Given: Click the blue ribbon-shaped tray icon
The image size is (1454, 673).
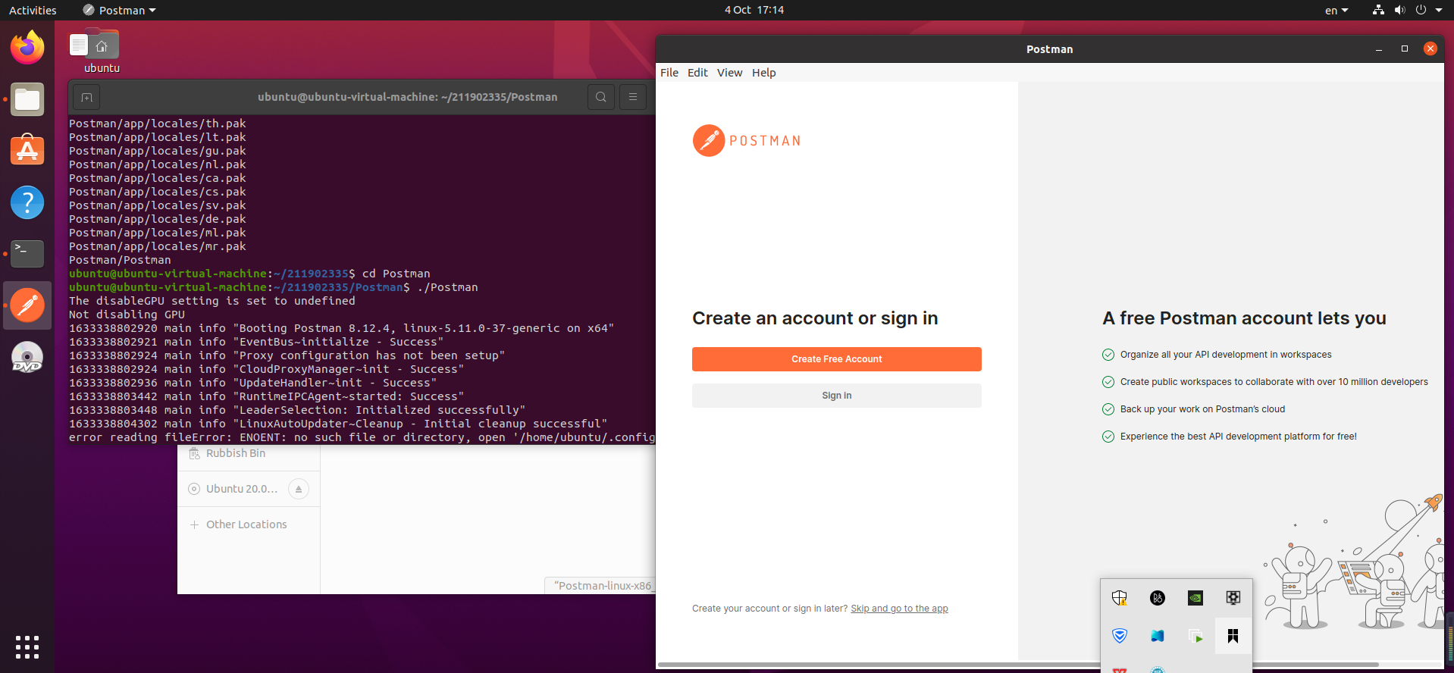Looking at the screenshot, I should pyautogui.click(x=1158, y=636).
